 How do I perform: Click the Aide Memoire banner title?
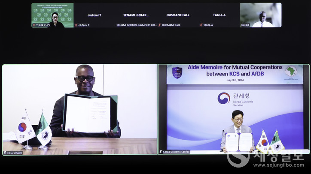(235, 70)
